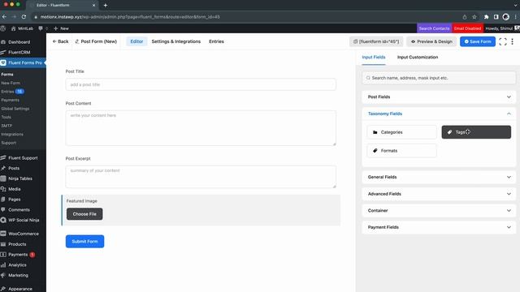The height and width of the screenshot is (292, 520).
Task: Click the WordPress logo icon
Action: (3, 28)
